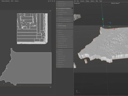Choose the UV Packer command
The height and width of the screenshot is (96, 128).
pyautogui.click(x=65, y=17)
